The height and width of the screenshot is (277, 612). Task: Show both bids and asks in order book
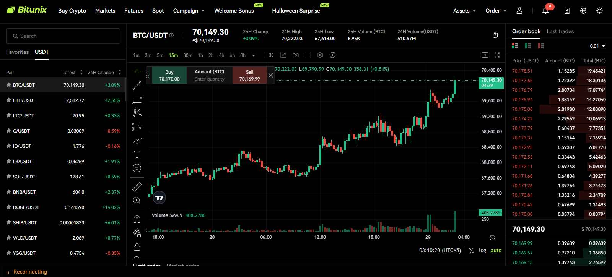tap(515, 45)
